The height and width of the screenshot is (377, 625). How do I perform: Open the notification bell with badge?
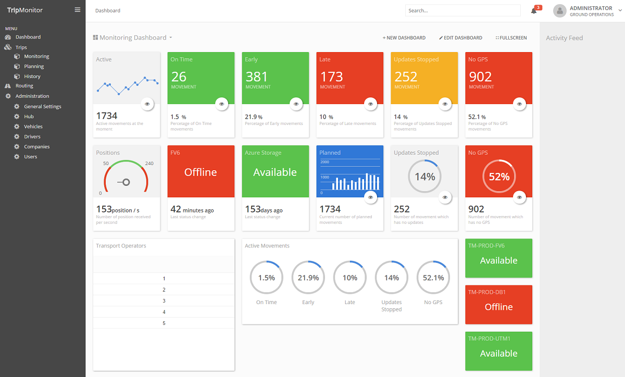click(x=535, y=10)
